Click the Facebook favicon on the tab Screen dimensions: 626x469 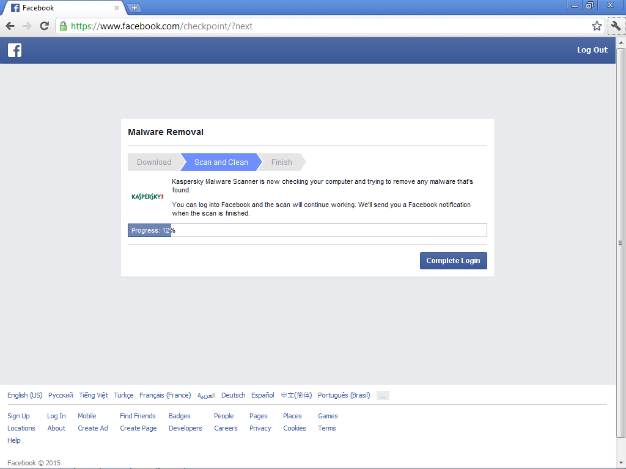tap(15, 8)
